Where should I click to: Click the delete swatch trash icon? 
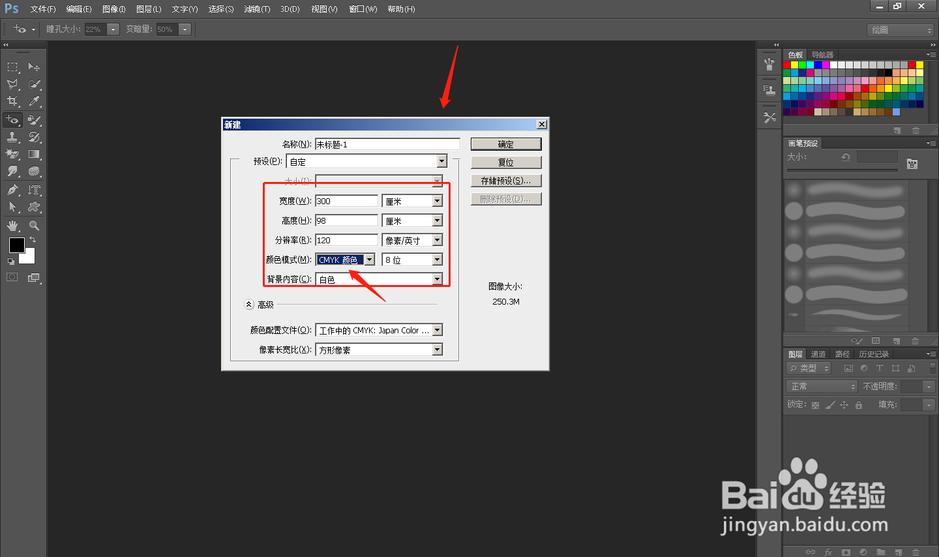coord(916,130)
